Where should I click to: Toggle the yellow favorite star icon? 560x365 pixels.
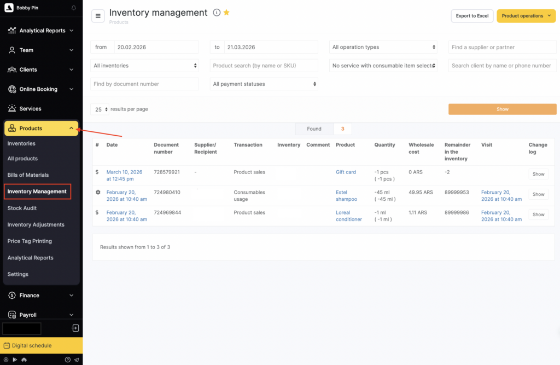tap(226, 13)
